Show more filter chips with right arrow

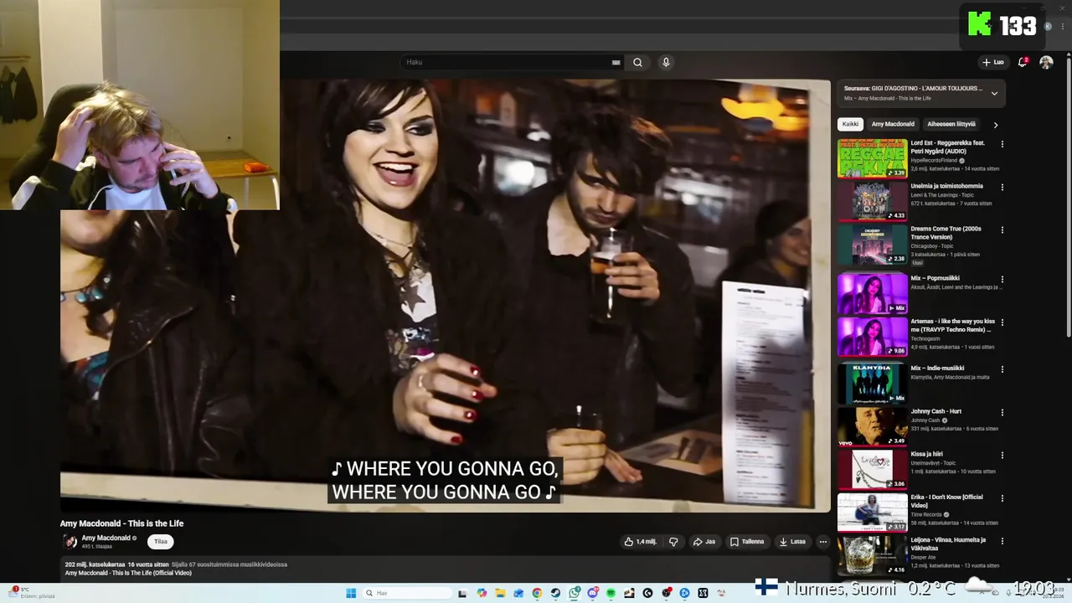coord(995,124)
